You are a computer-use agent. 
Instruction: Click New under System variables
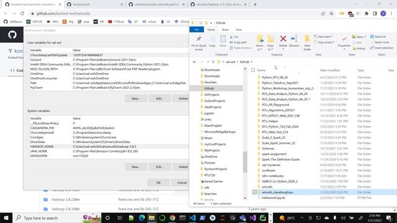pos(136,167)
